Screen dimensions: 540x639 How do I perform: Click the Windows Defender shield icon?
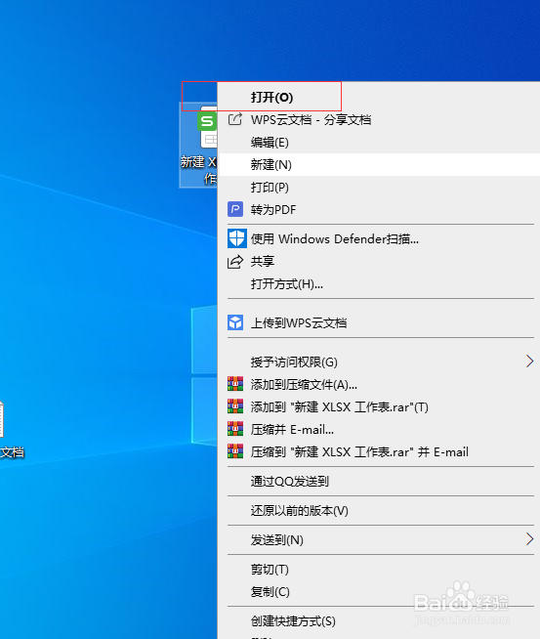click(x=236, y=238)
